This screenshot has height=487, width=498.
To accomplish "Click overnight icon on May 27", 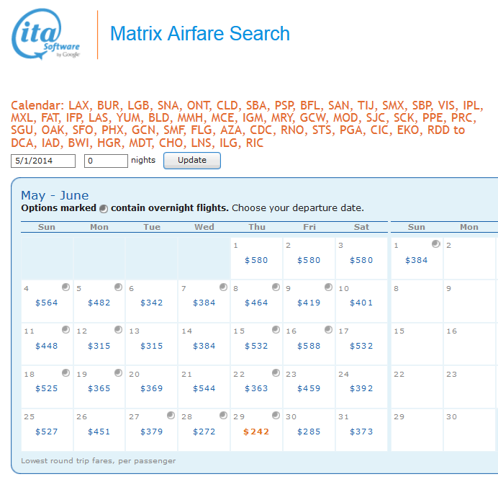I will [171, 416].
